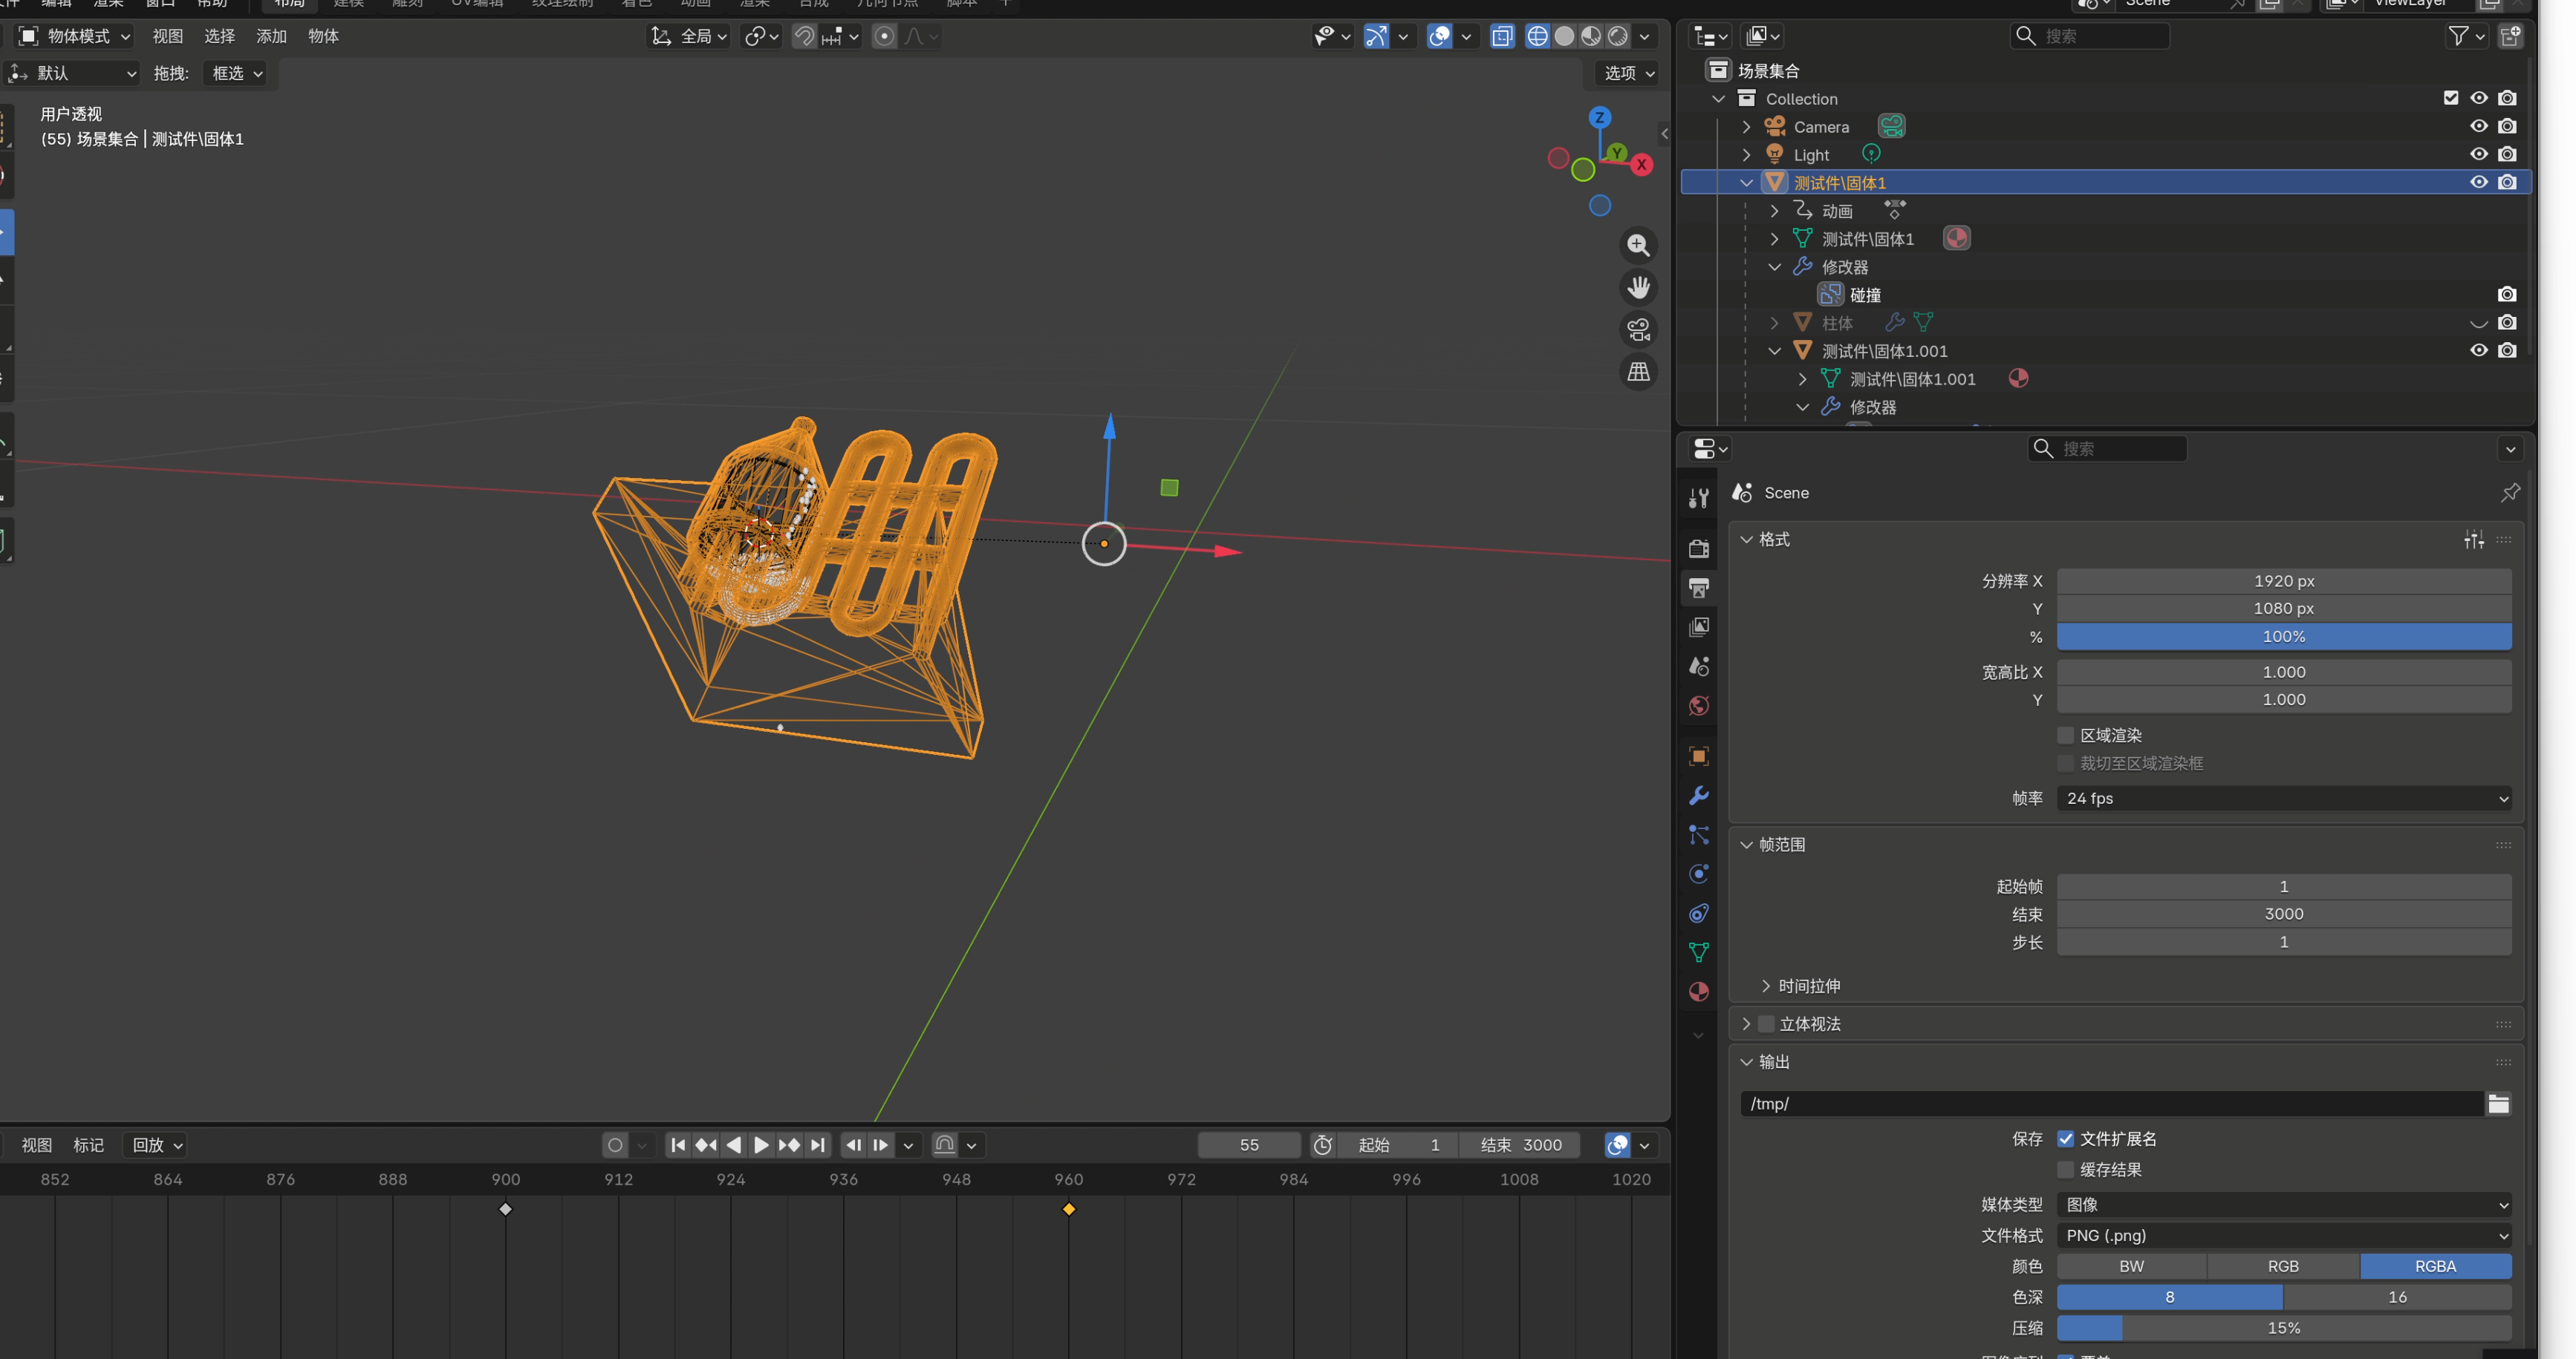Switch viewport to material preview shading
Image resolution: width=2576 pixels, height=1359 pixels.
tap(1590, 37)
